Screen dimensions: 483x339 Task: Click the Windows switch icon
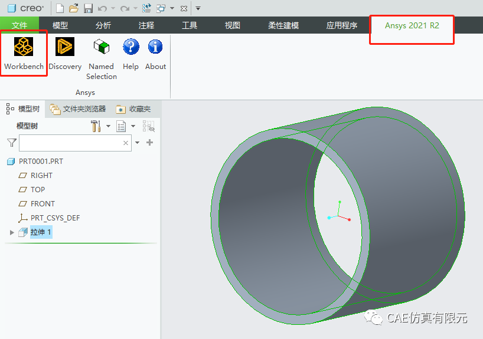pos(161,9)
